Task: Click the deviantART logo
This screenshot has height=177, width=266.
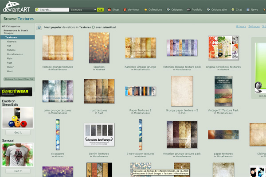Action: pyautogui.click(x=16, y=8)
